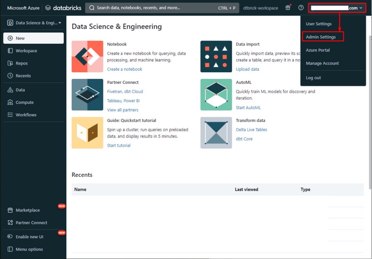Click the Create a notebook link
This screenshot has width=372, height=259.
[125, 69]
